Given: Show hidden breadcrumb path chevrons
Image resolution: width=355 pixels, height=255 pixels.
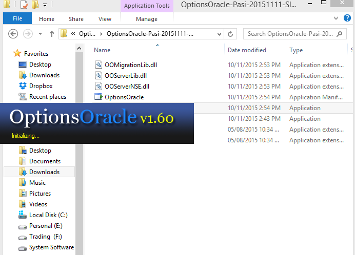Looking at the screenshot, I should [73, 34].
